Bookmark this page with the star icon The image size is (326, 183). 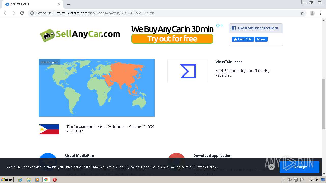point(302,13)
